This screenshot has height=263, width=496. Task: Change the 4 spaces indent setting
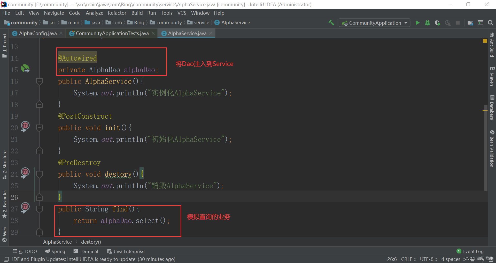[x=451, y=259]
